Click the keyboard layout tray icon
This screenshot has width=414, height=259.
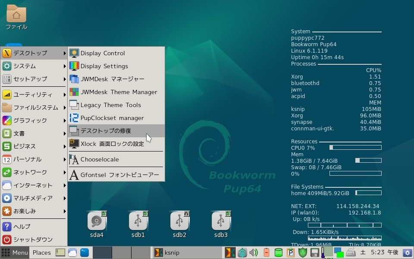tap(351, 253)
